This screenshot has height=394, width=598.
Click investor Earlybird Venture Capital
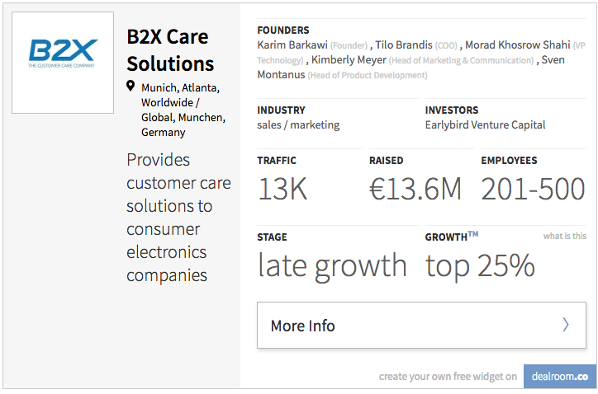(485, 124)
